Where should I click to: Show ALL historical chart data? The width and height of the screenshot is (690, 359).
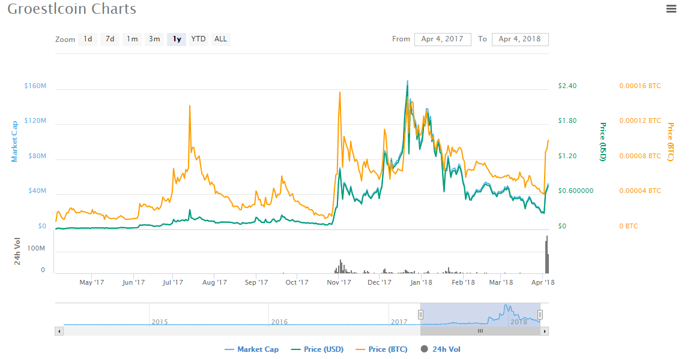coord(220,40)
